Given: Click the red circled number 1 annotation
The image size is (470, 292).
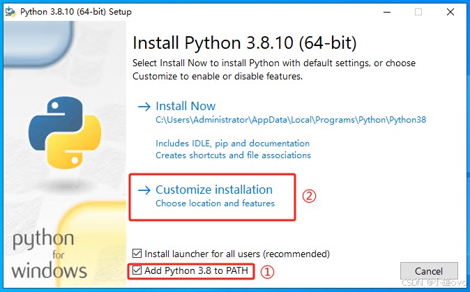Looking at the screenshot, I should 266,272.
